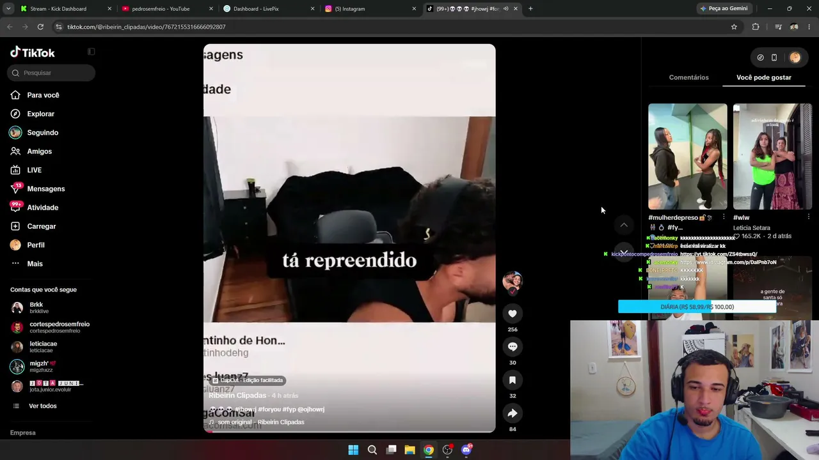This screenshot has height=460, width=819.
Task: Click the TikTok logo
Action: (x=33, y=52)
